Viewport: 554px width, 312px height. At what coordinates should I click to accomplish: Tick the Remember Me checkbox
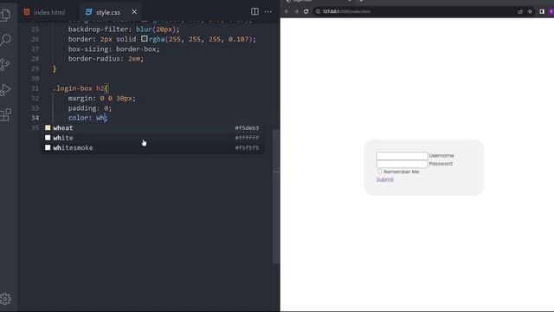(379, 172)
